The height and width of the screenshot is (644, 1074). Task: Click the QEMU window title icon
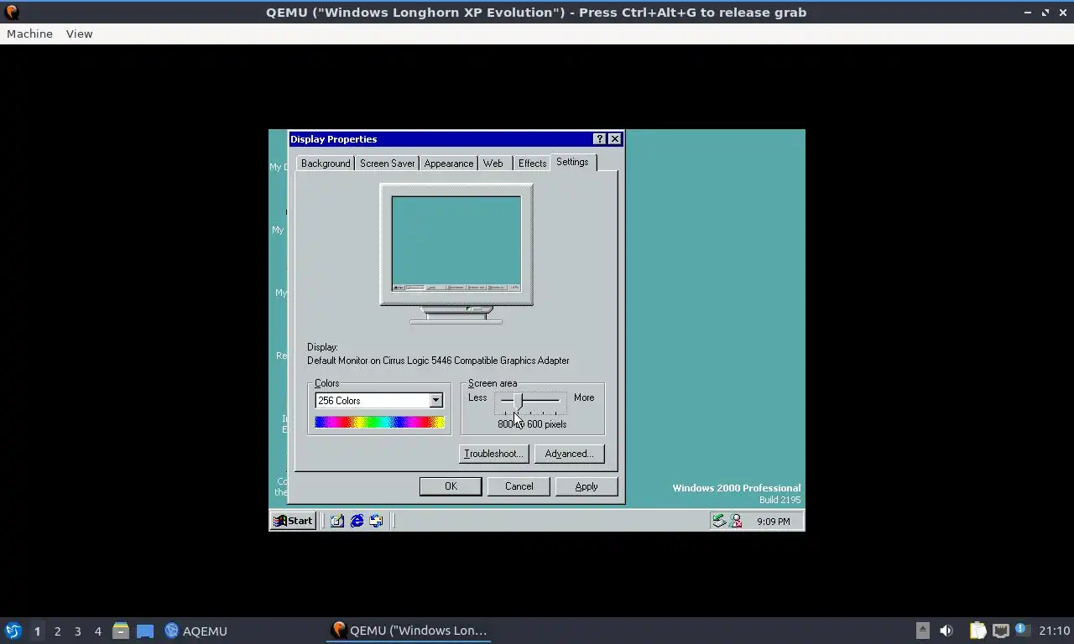12,12
